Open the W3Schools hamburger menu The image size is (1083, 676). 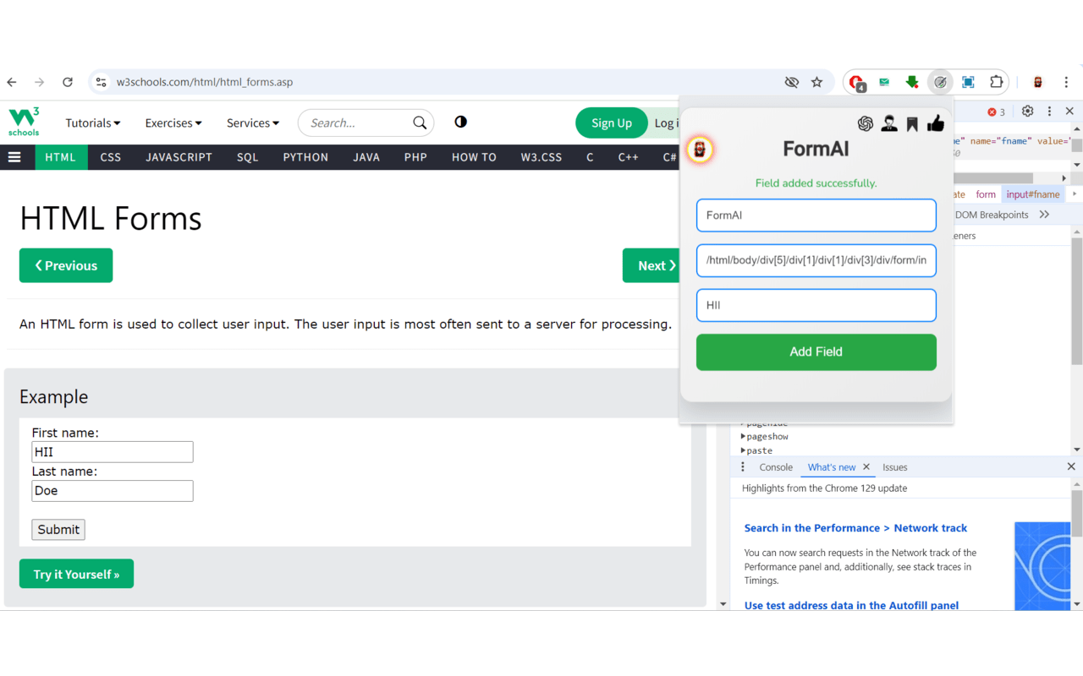click(x=16, y=157)
